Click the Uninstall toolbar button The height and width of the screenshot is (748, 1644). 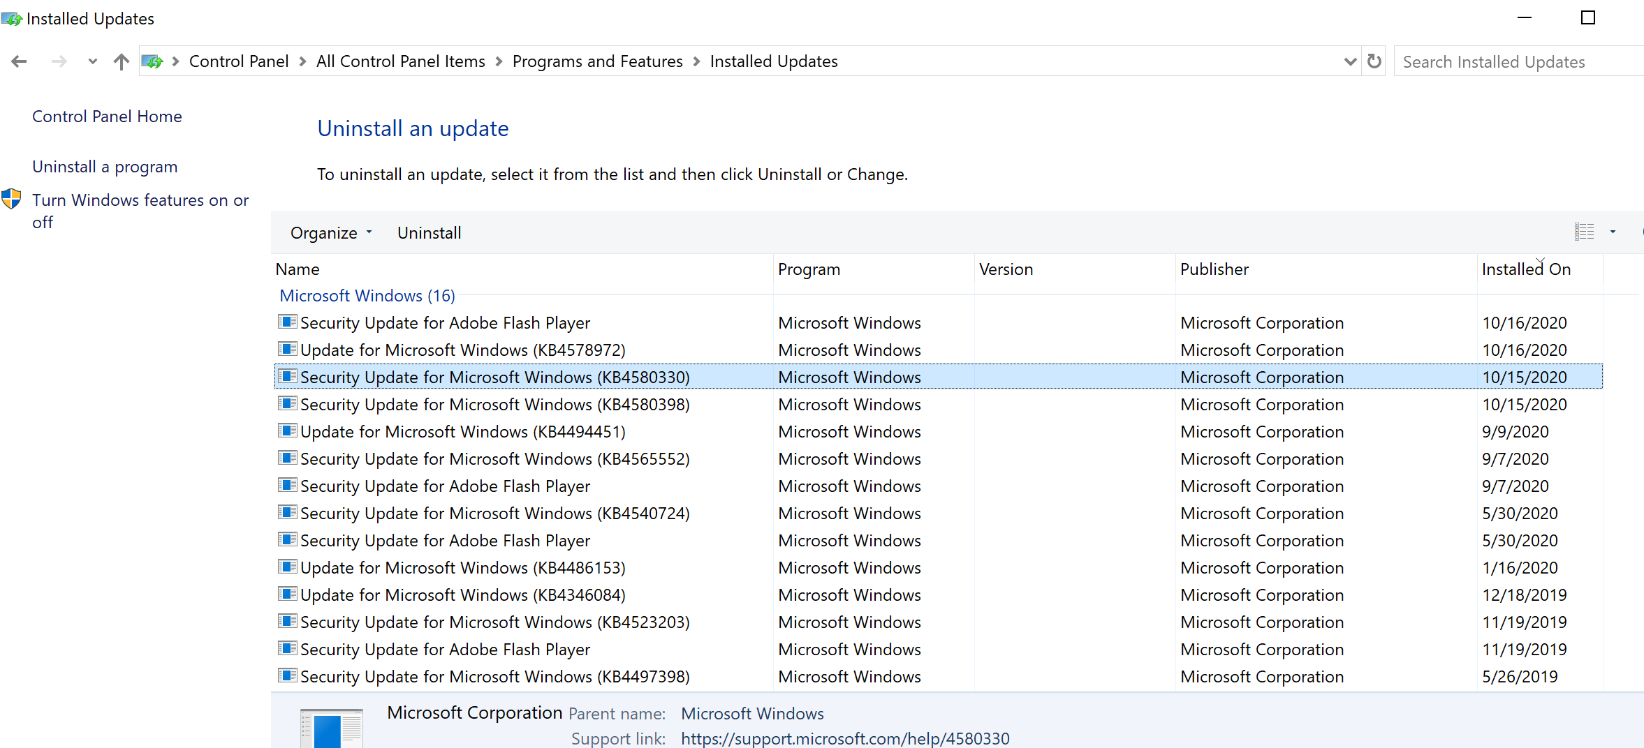coord(429,233)
